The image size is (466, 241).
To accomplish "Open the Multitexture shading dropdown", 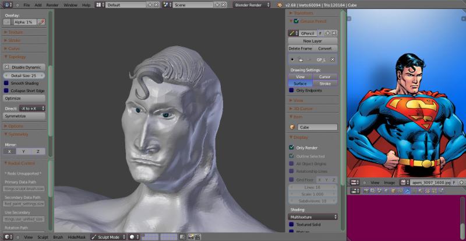I will coord(313,217).
